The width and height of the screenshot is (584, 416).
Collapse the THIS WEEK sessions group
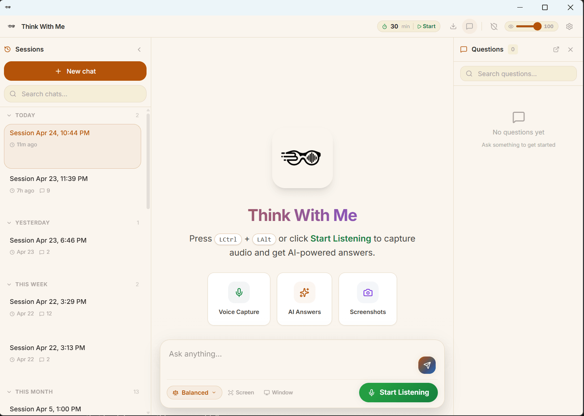[x=9, y=284]
